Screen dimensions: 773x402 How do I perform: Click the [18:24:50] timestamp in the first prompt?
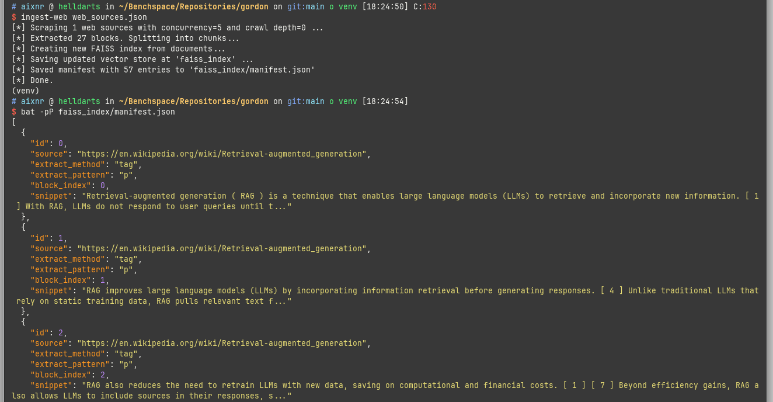pos(385,7)
